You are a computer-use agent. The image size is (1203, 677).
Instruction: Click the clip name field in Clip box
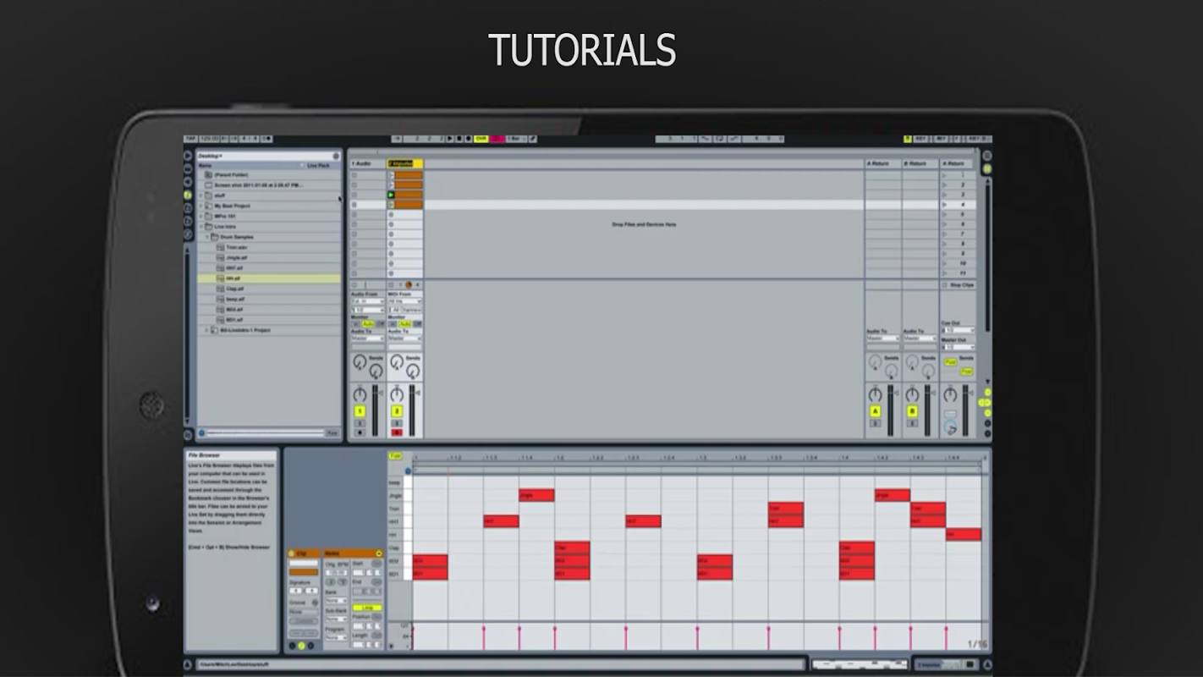304,564
